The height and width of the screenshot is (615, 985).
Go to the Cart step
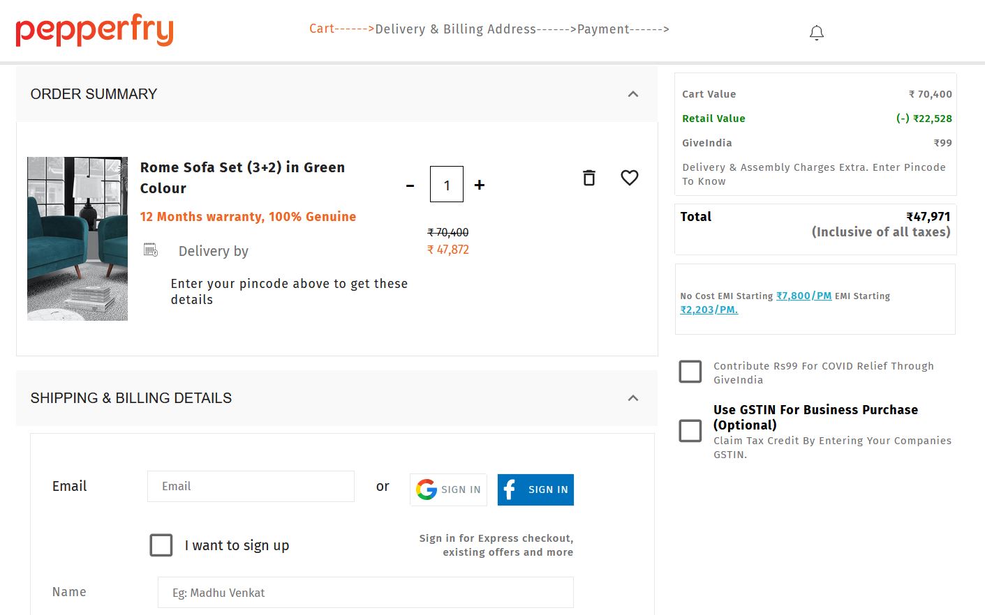coord(322,29)
